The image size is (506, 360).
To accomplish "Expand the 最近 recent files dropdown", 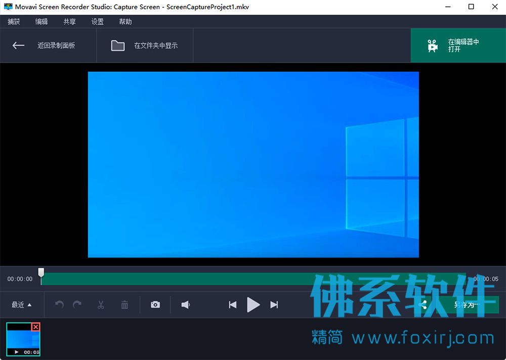I will pyautogui.click(x=22, y=305).
